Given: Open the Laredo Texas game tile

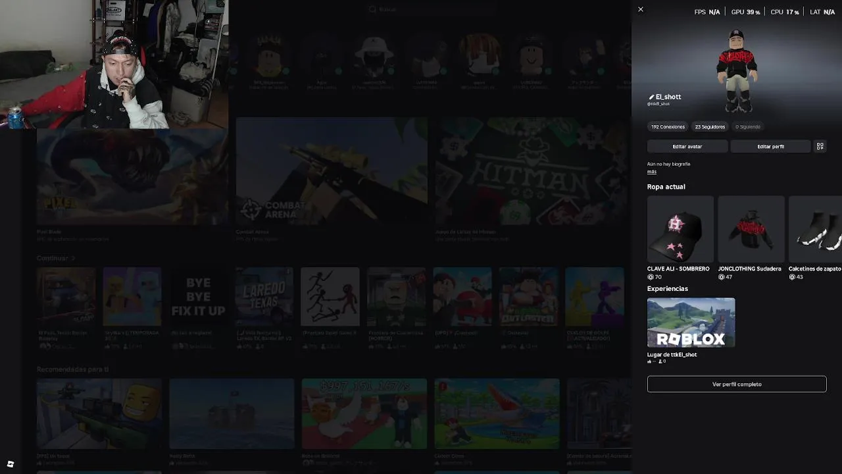Looking at the screenshot, I should (264, 296).
